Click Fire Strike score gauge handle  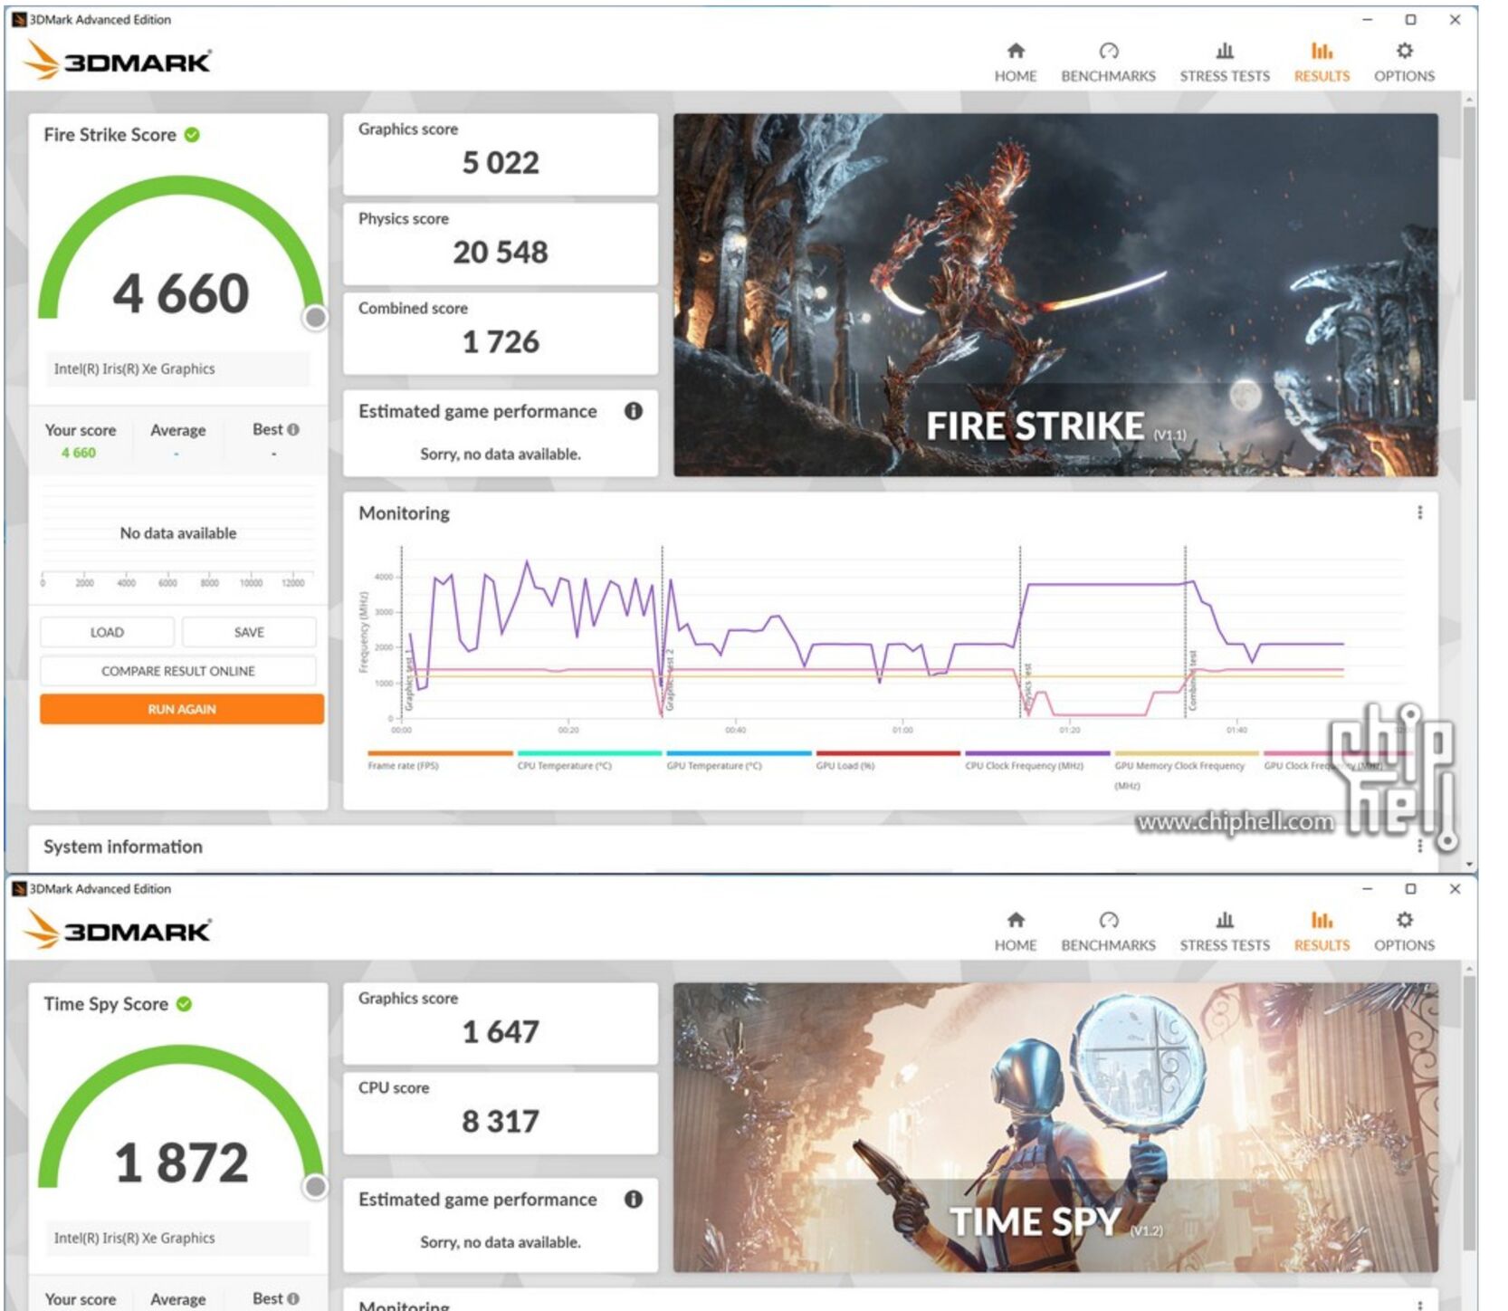(x=315, y=318)
